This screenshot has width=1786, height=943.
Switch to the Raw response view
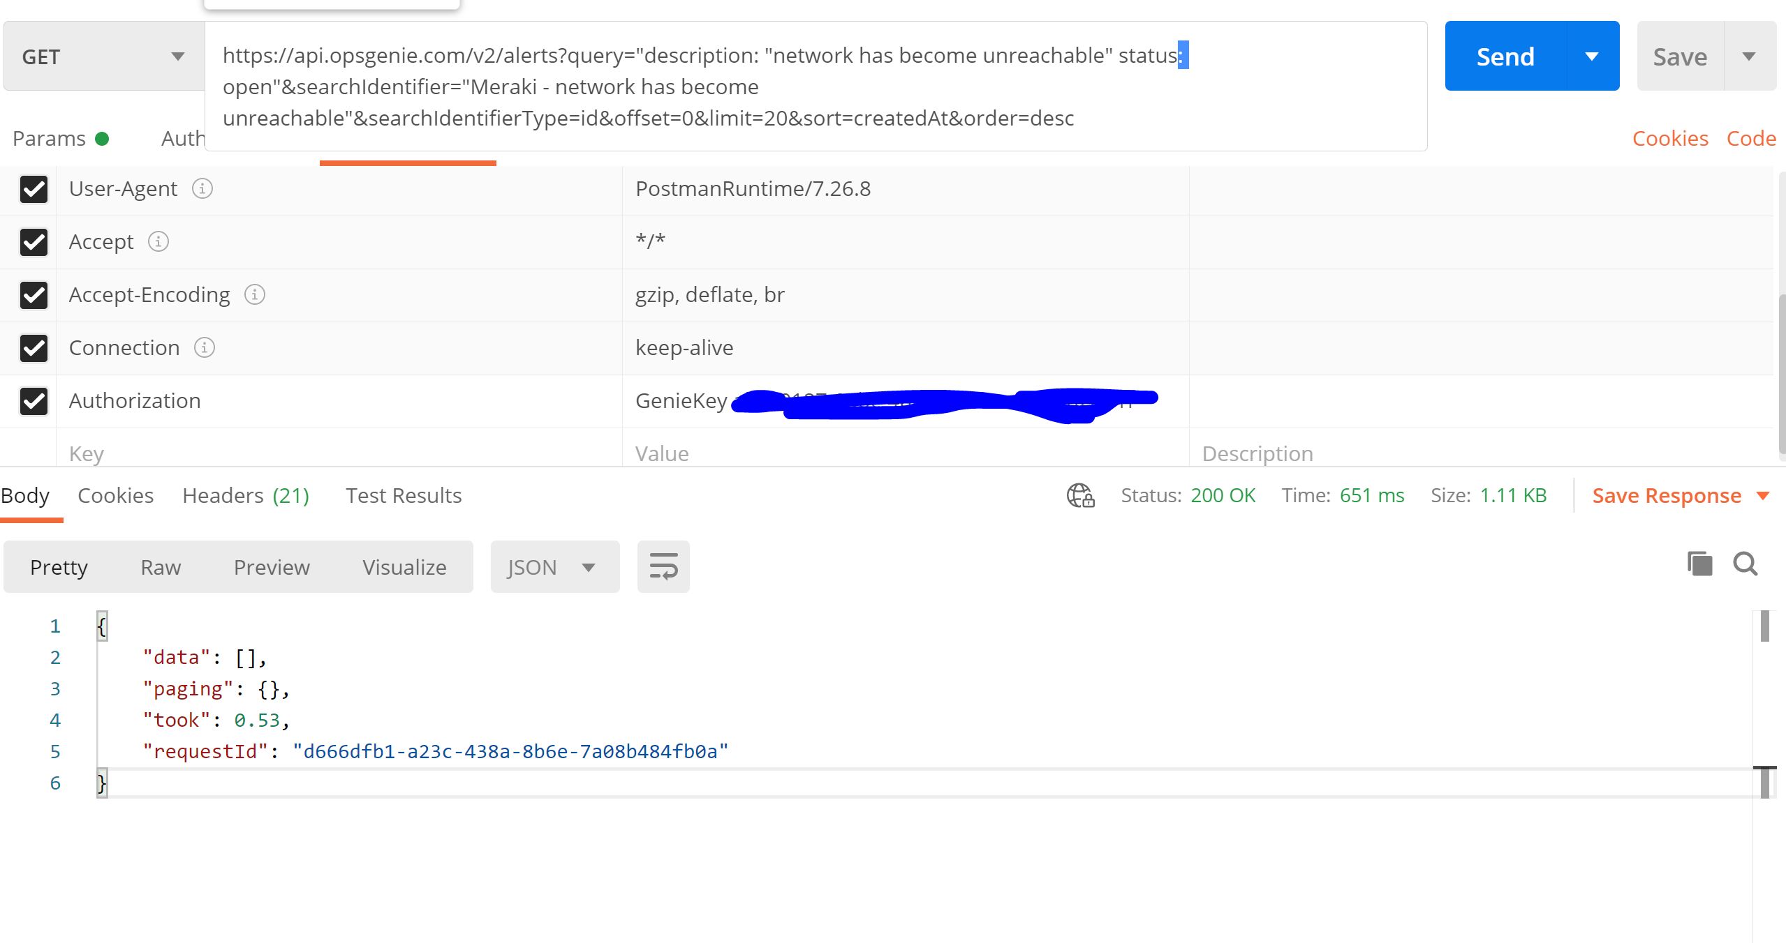[x=160, y=567]
